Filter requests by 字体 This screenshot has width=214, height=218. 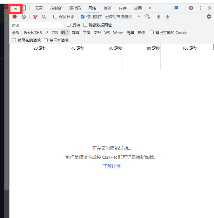pyautogui.click(x=87, y=33)
